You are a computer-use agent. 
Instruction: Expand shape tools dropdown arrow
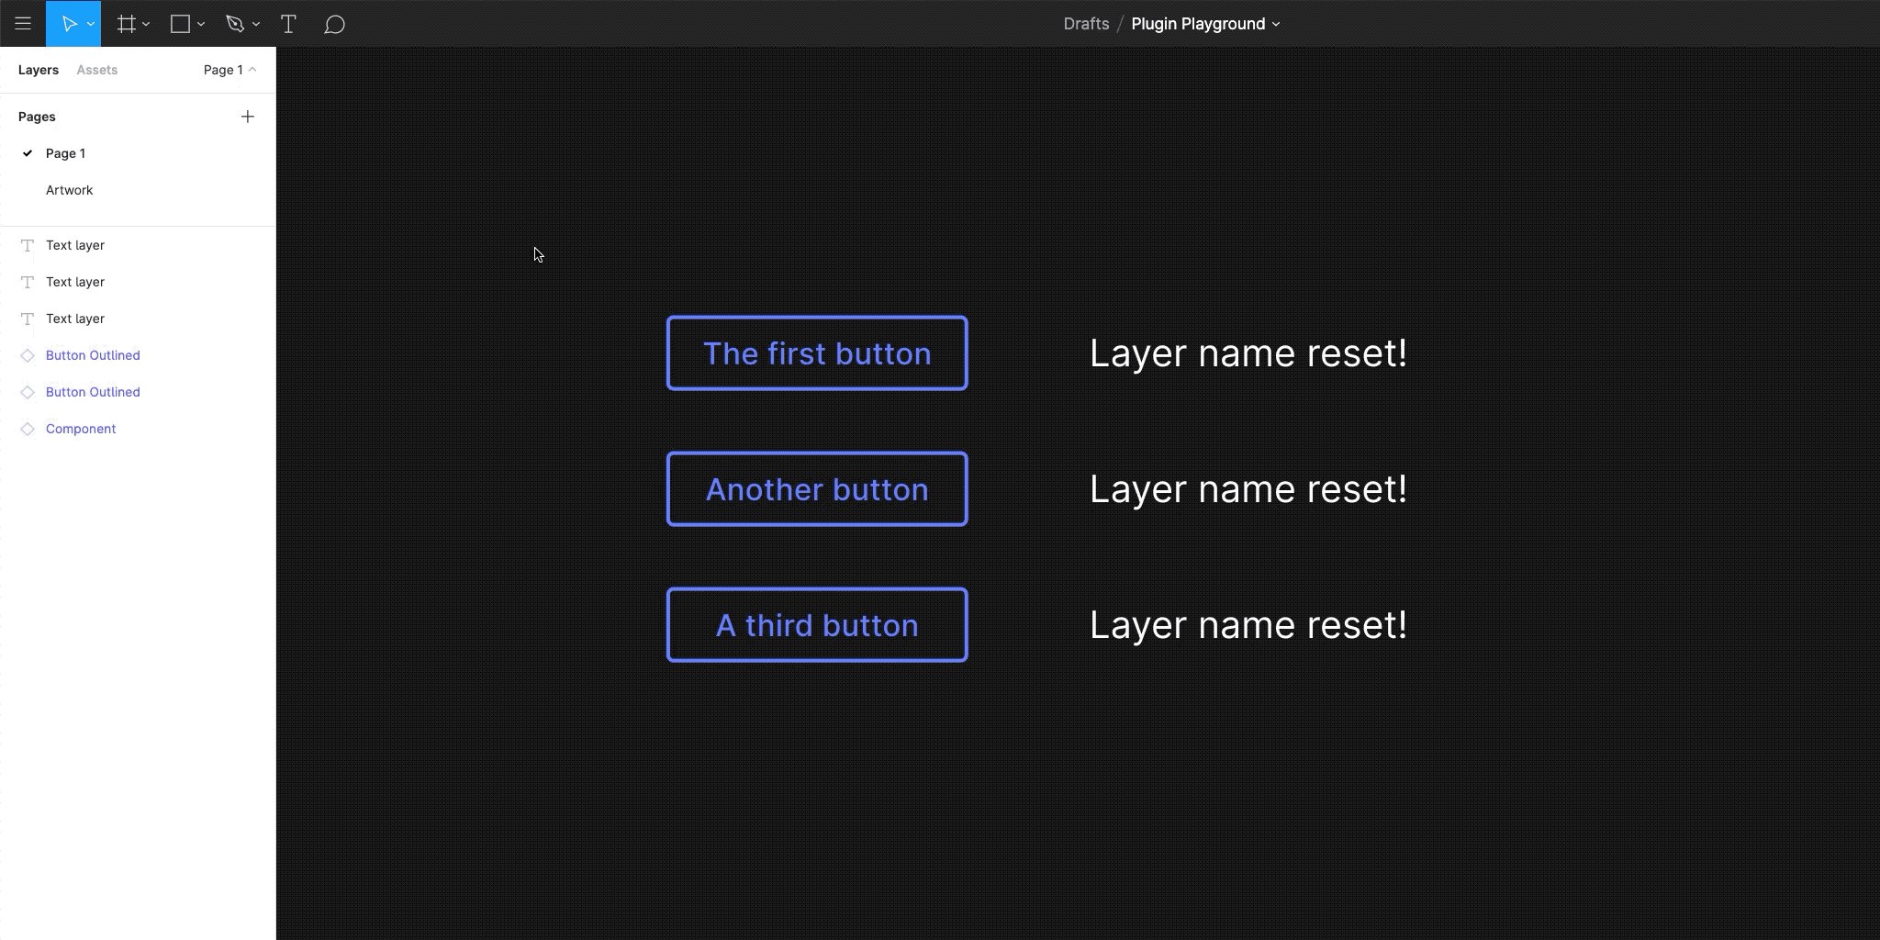pos(201,25)
